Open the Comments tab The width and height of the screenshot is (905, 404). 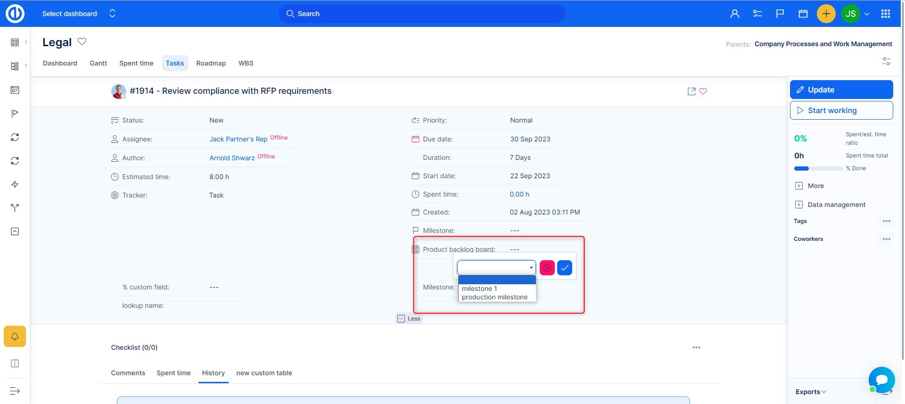point(128,373)
